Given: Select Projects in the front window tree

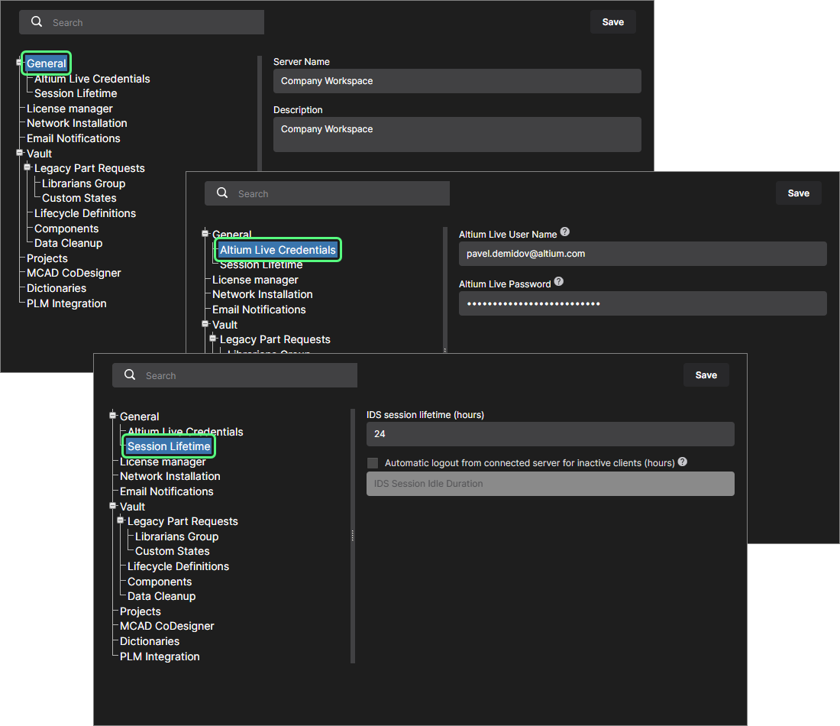Looking at the screenshot, I should [140, 611].
